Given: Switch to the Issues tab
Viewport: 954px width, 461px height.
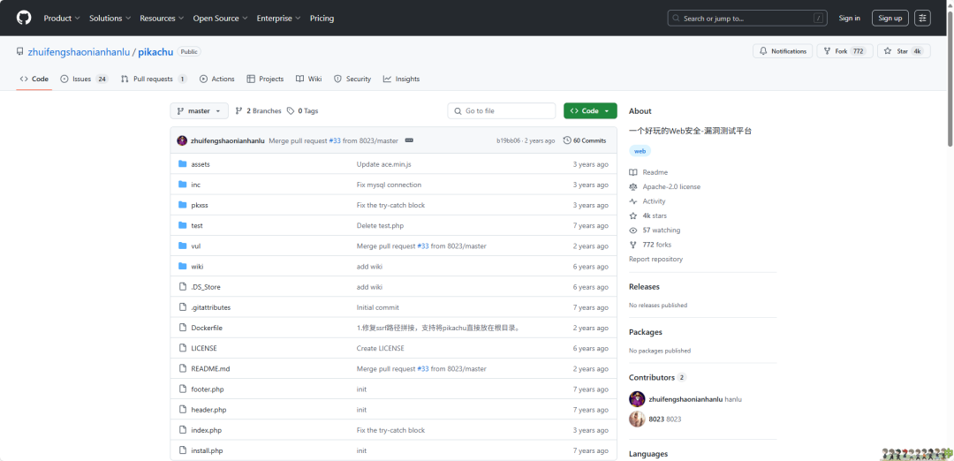Looking at the screenshot, I should 84,79.
